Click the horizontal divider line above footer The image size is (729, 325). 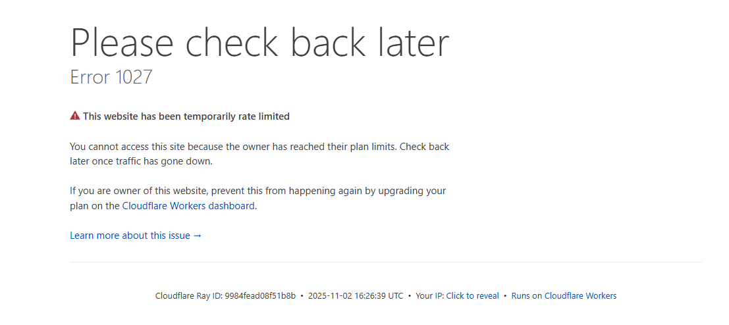385,262
